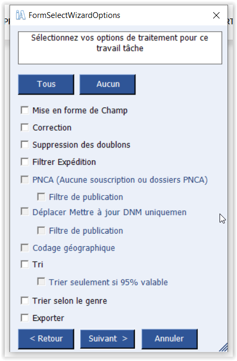Click the Tous button to select all
Image resolution: width=237 pixels, height=361 pixels.
pos(46,84)
